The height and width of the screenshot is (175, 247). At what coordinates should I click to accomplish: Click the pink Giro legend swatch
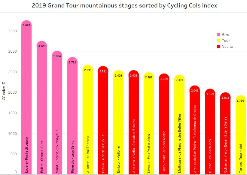point(219,35)
